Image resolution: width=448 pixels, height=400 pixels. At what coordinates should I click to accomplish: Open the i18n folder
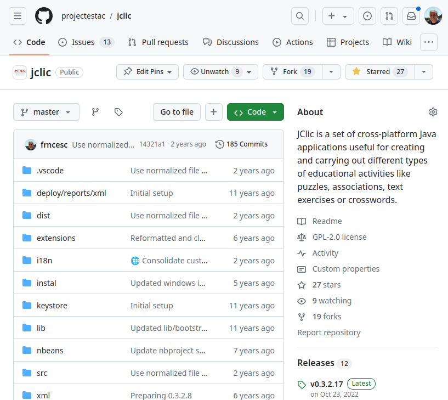click(x=44, y=261)
